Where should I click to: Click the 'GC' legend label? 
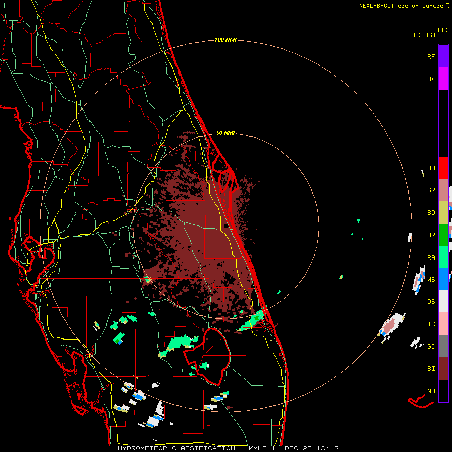431,346
